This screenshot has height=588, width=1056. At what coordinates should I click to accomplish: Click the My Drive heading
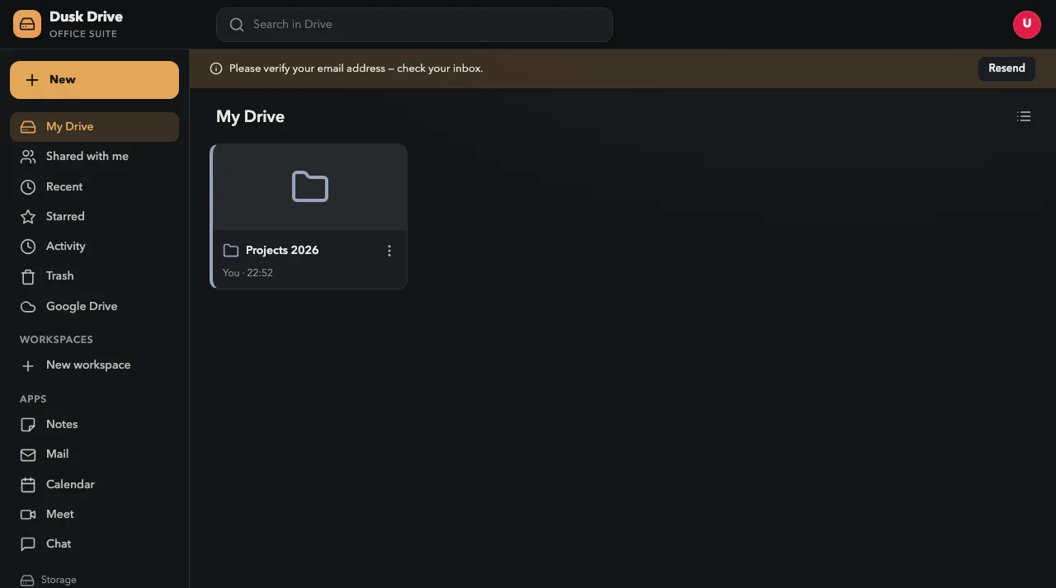pyautogui.click(x=250, y=116)
